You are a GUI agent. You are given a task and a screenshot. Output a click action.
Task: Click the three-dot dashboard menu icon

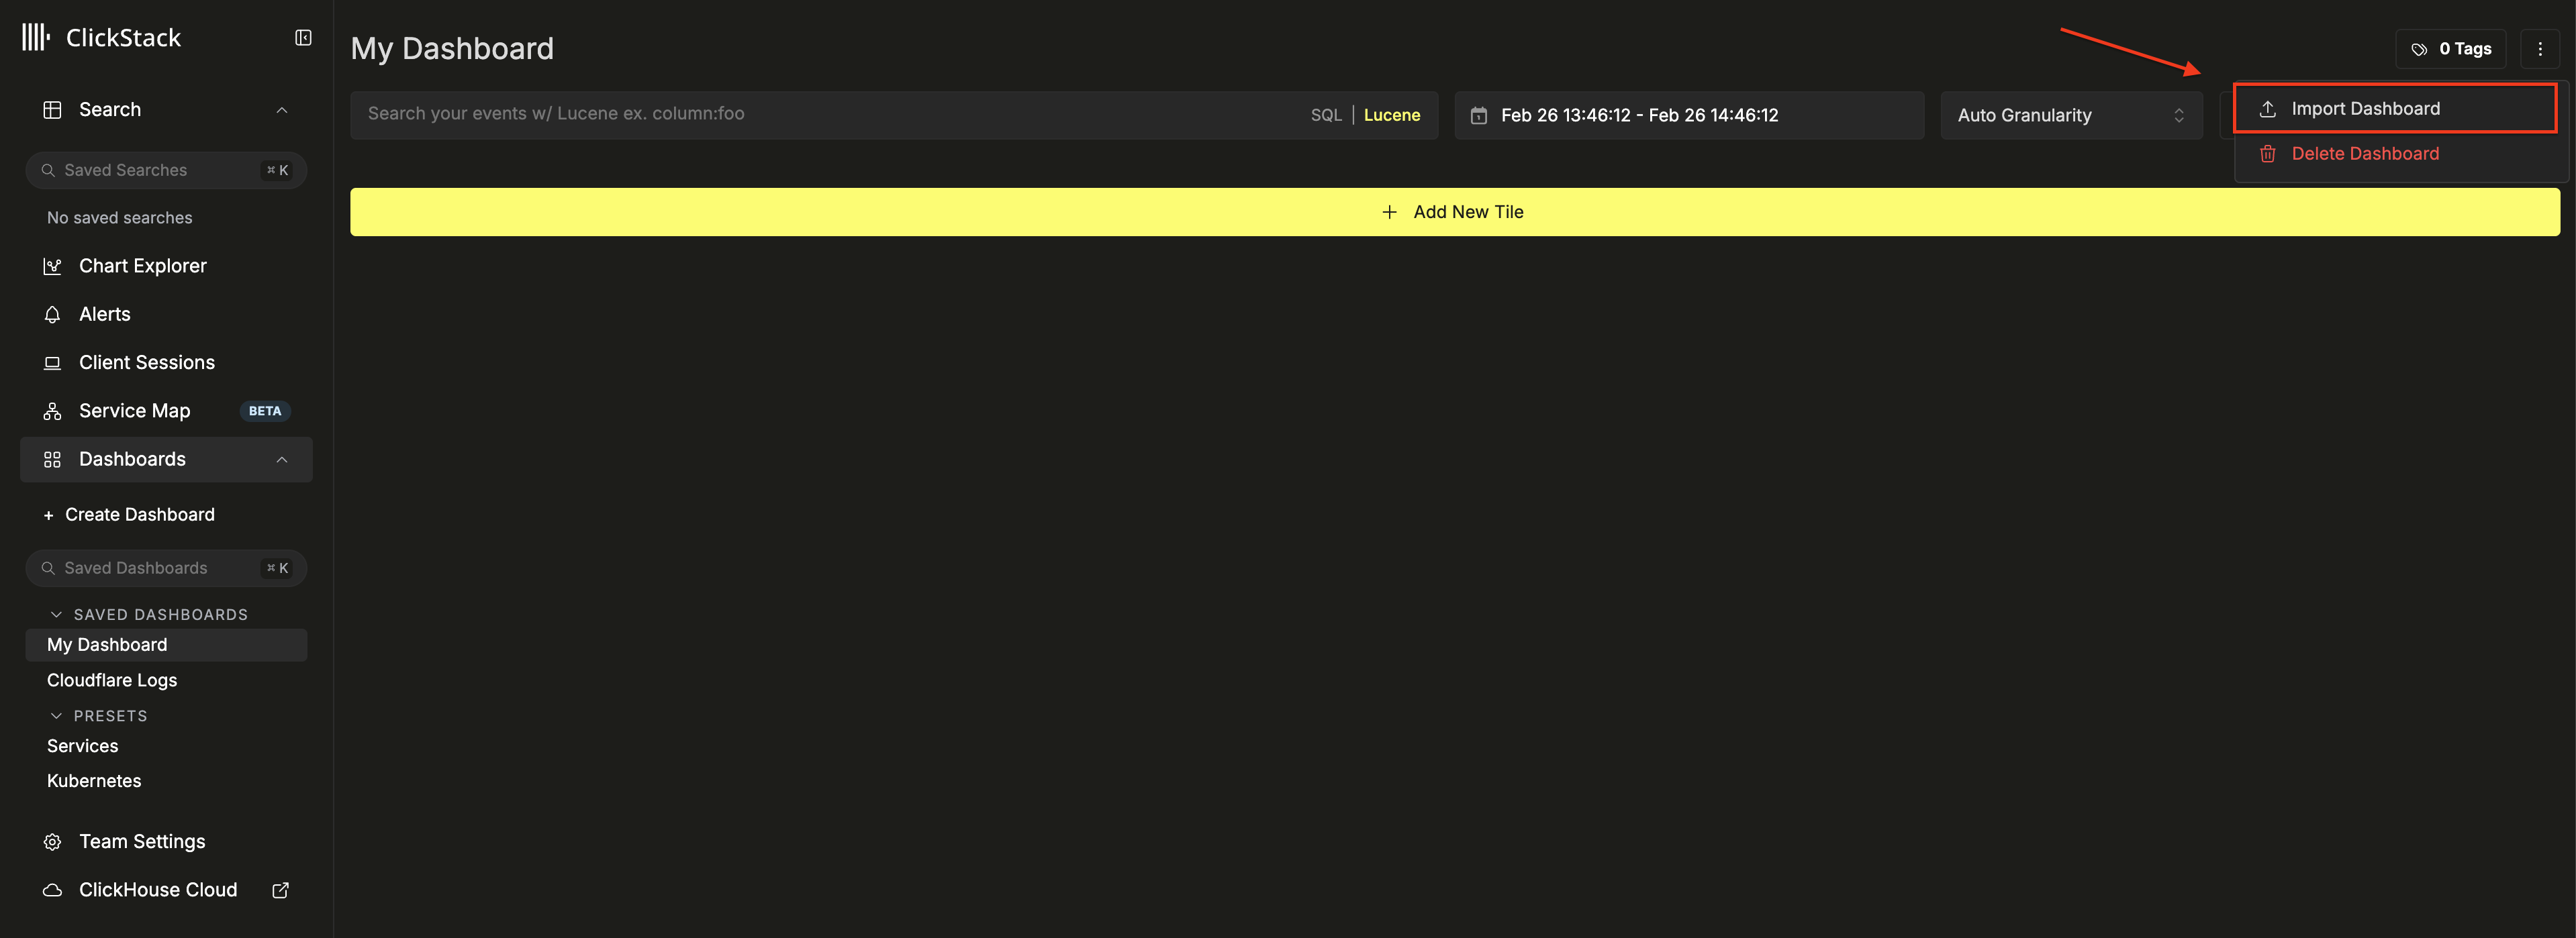click(x=2539, y=49)
